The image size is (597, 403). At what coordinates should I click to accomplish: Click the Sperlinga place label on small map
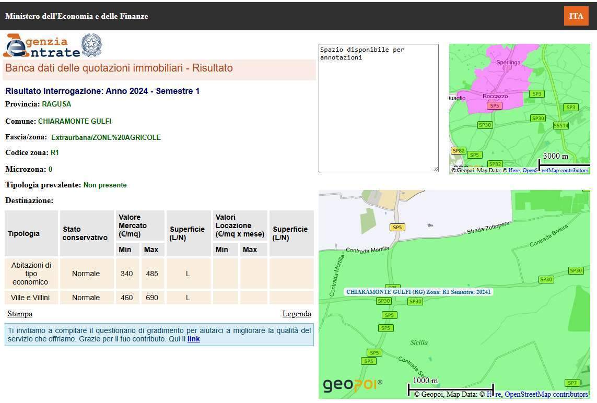pos(508,62)
